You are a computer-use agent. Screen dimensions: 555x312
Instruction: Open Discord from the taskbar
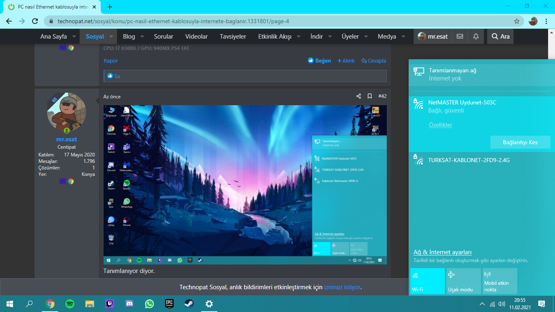[130, 303]
